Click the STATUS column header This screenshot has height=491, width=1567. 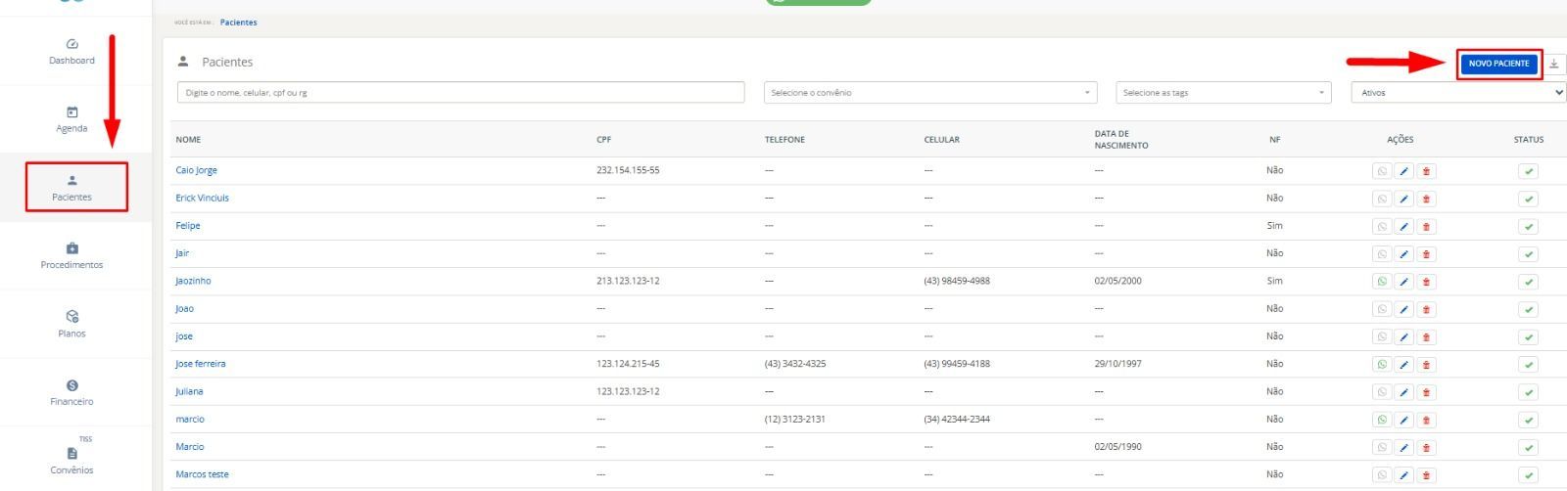1528,140
